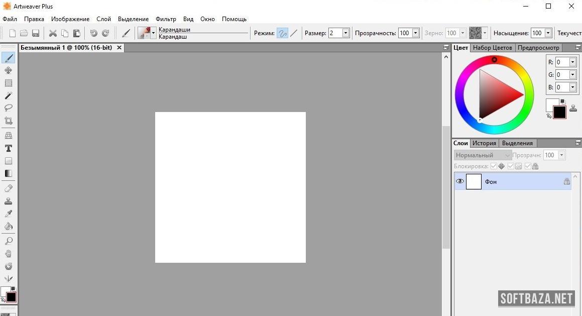The image size is (582, 316).
Task: Activate the Text tool
Action: point(9,149)
